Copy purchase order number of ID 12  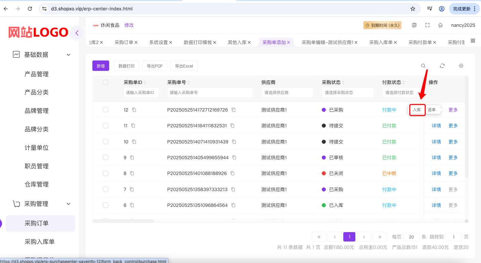pos(233,110)
